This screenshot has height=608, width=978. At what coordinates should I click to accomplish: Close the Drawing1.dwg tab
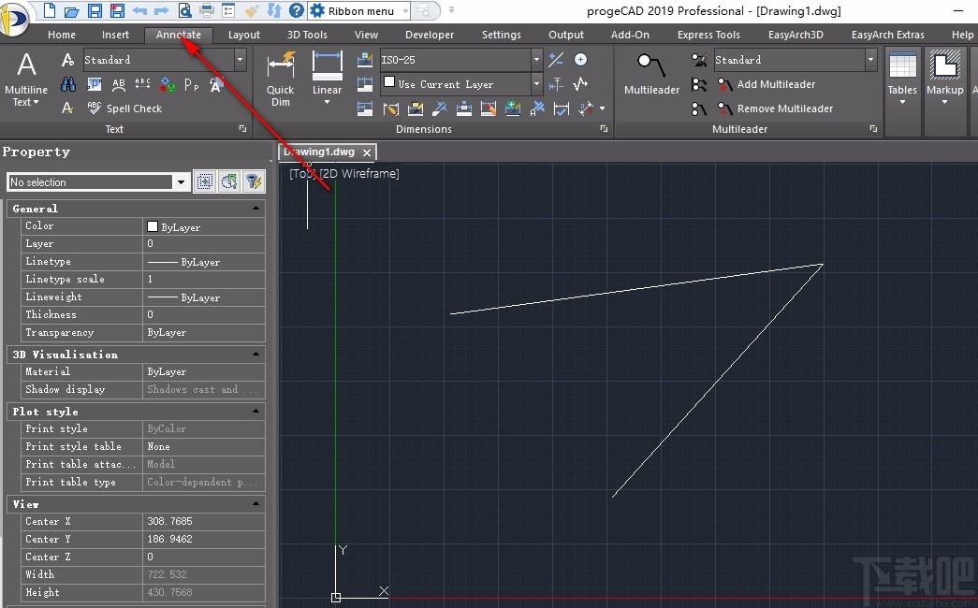tap(367, 152)
